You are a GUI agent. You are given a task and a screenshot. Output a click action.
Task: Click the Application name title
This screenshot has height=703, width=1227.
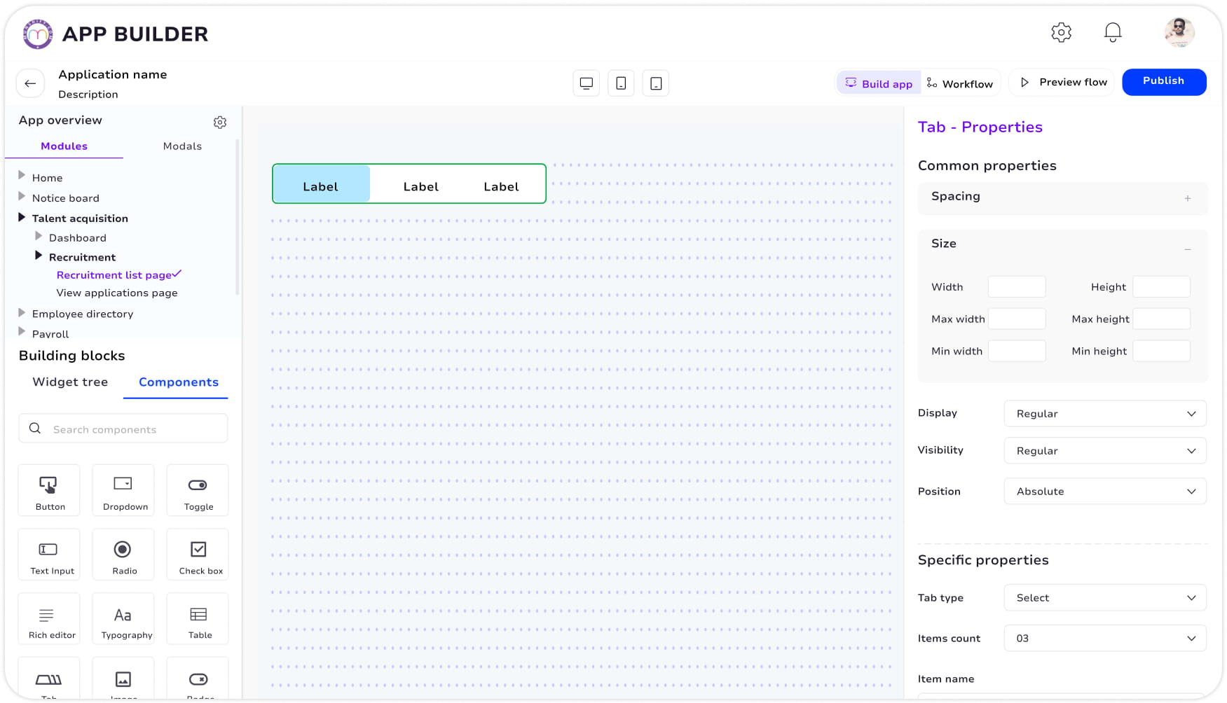113,74
